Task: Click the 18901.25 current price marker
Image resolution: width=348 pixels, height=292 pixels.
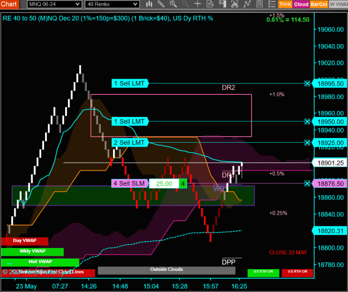Action: (330, 163)
